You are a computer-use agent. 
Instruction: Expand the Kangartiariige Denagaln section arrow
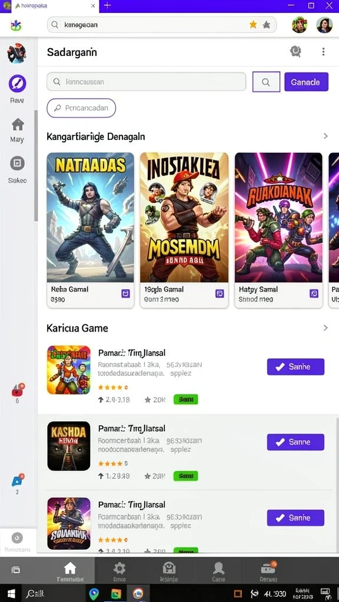(325, 136)
